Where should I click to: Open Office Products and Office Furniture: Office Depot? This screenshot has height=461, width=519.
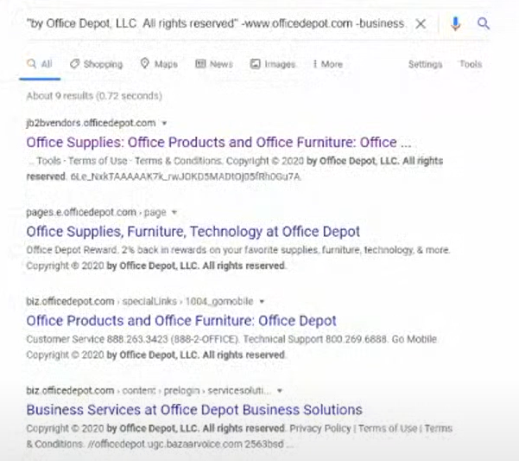click(x=181, y=321)
